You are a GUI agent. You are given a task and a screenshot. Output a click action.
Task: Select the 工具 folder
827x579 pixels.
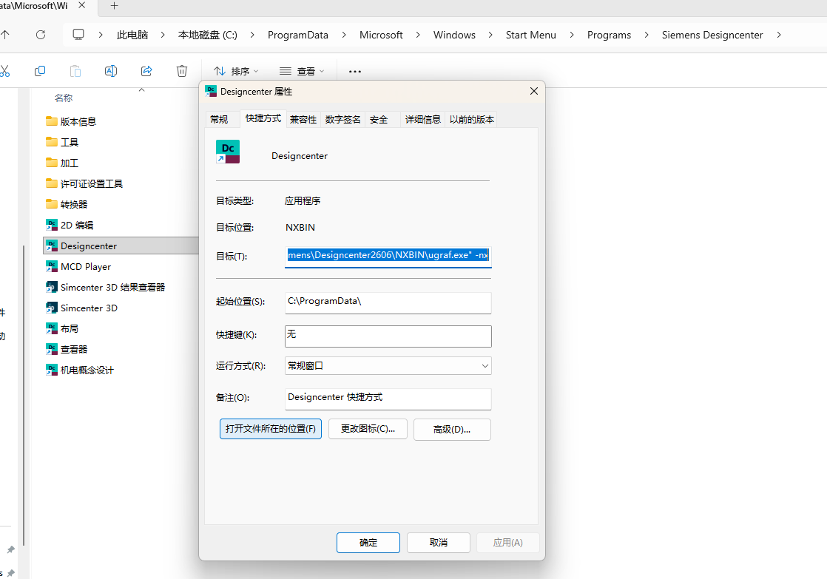coord(61,143)
